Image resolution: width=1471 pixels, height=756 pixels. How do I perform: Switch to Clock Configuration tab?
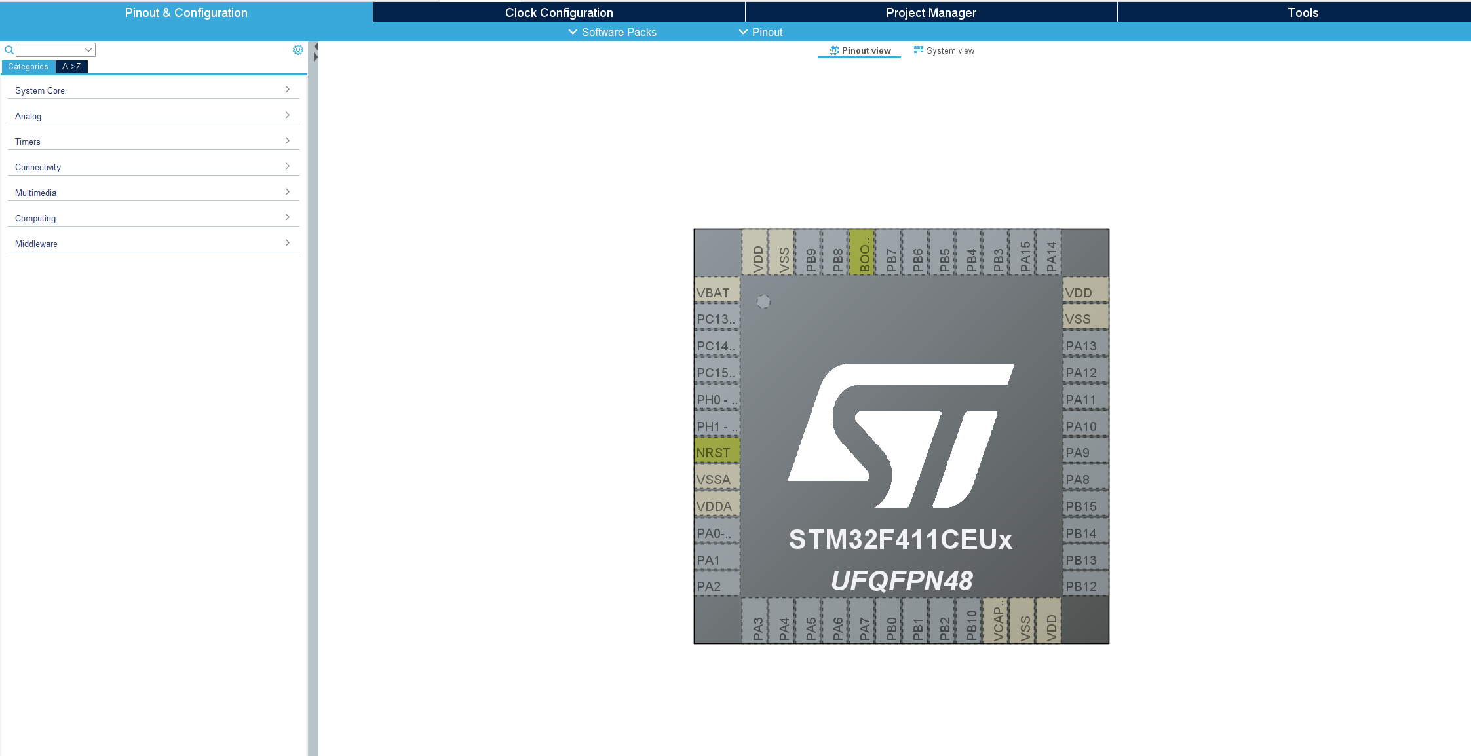[x=559, y=12]
